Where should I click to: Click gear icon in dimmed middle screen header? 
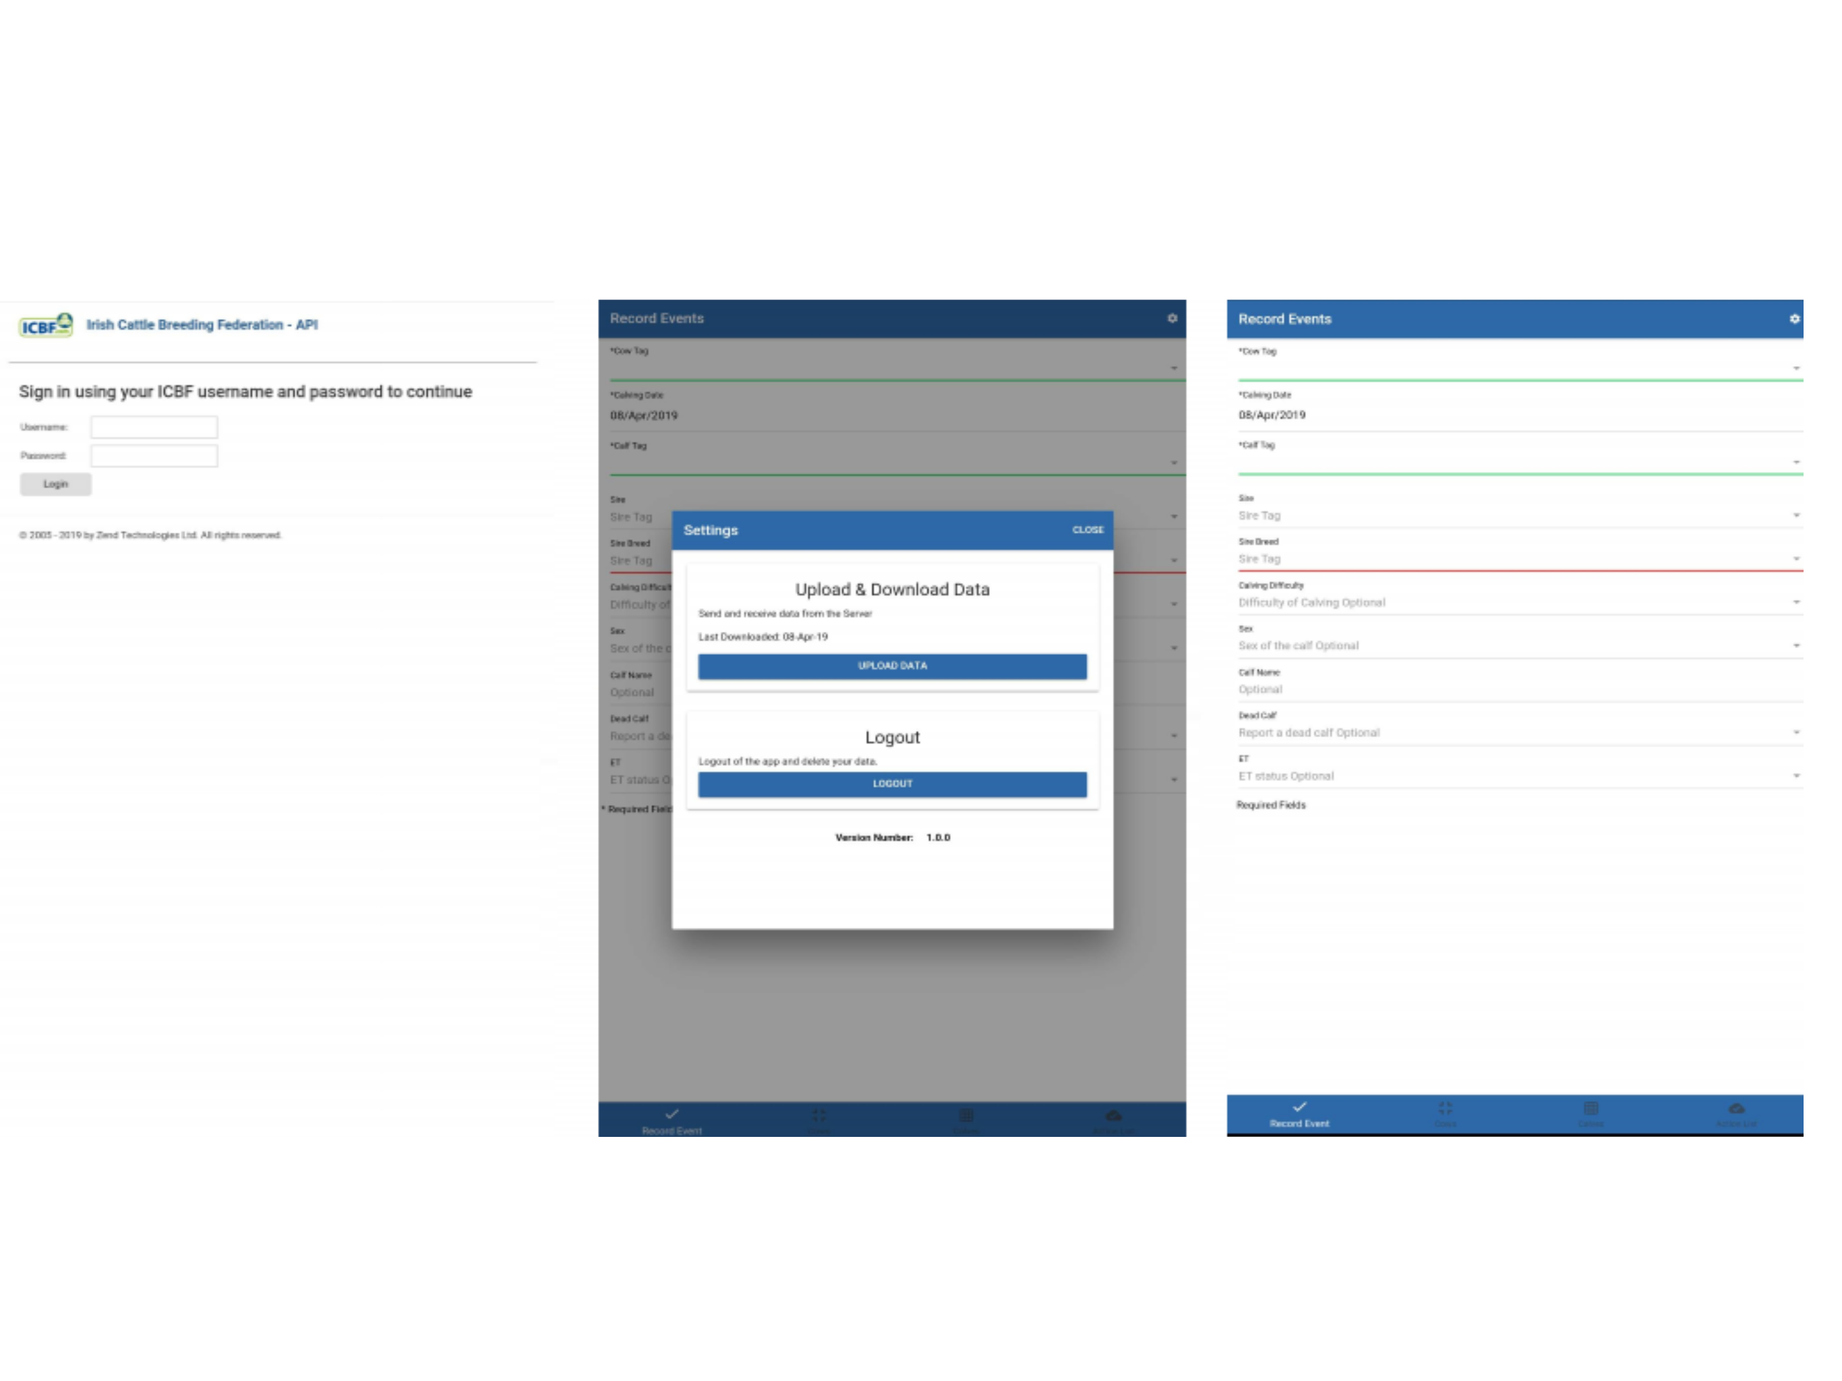[x=1172, y=318]
